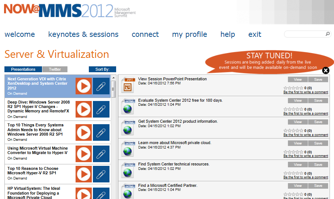Rate the Session PowerPoint Presentation with stars
This screenshot has width=334, height=199.
point(293,88)
